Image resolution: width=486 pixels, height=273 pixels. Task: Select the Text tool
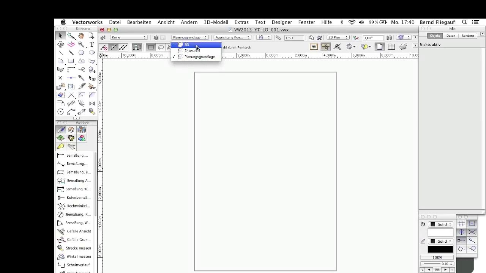pos(92,44)
